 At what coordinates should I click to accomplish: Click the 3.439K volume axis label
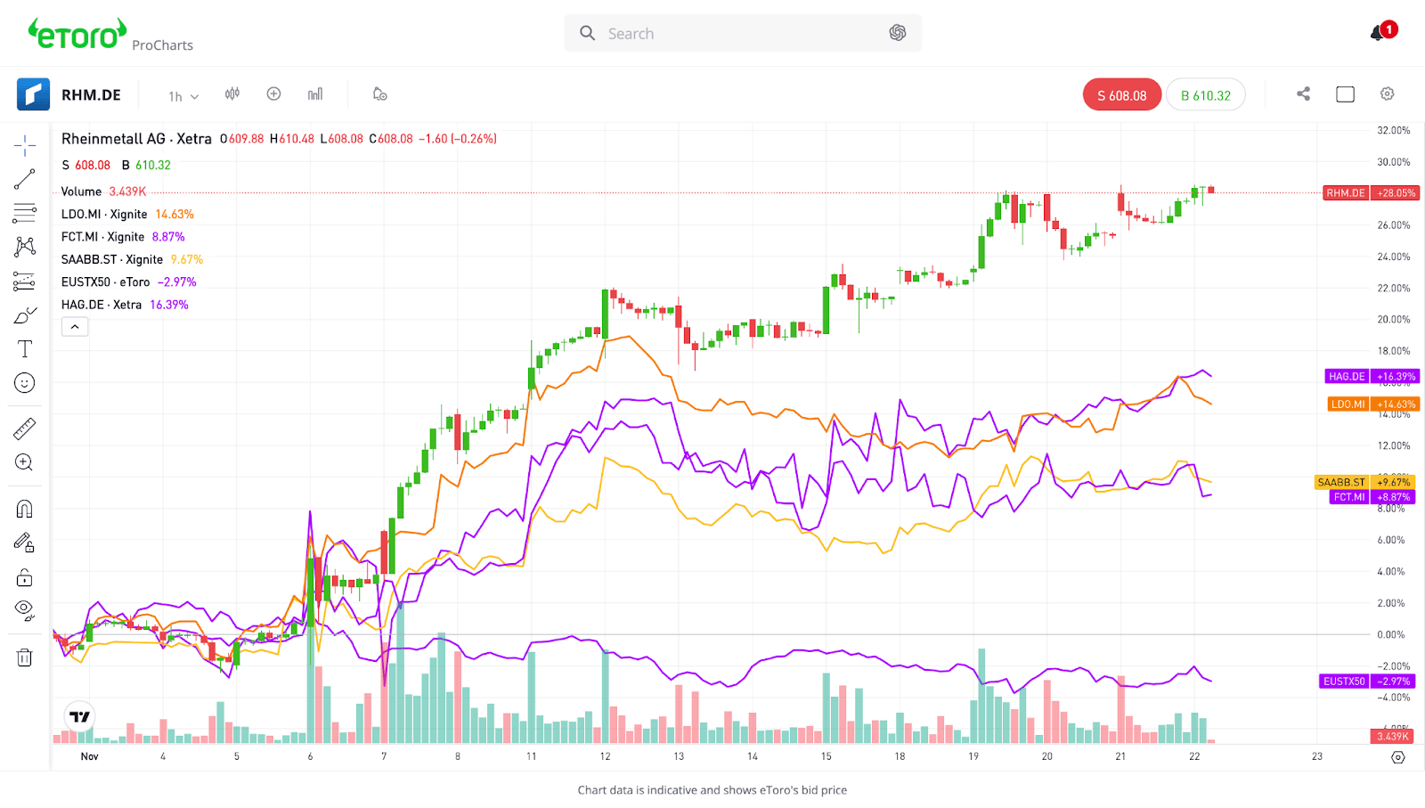(1393, 736)
